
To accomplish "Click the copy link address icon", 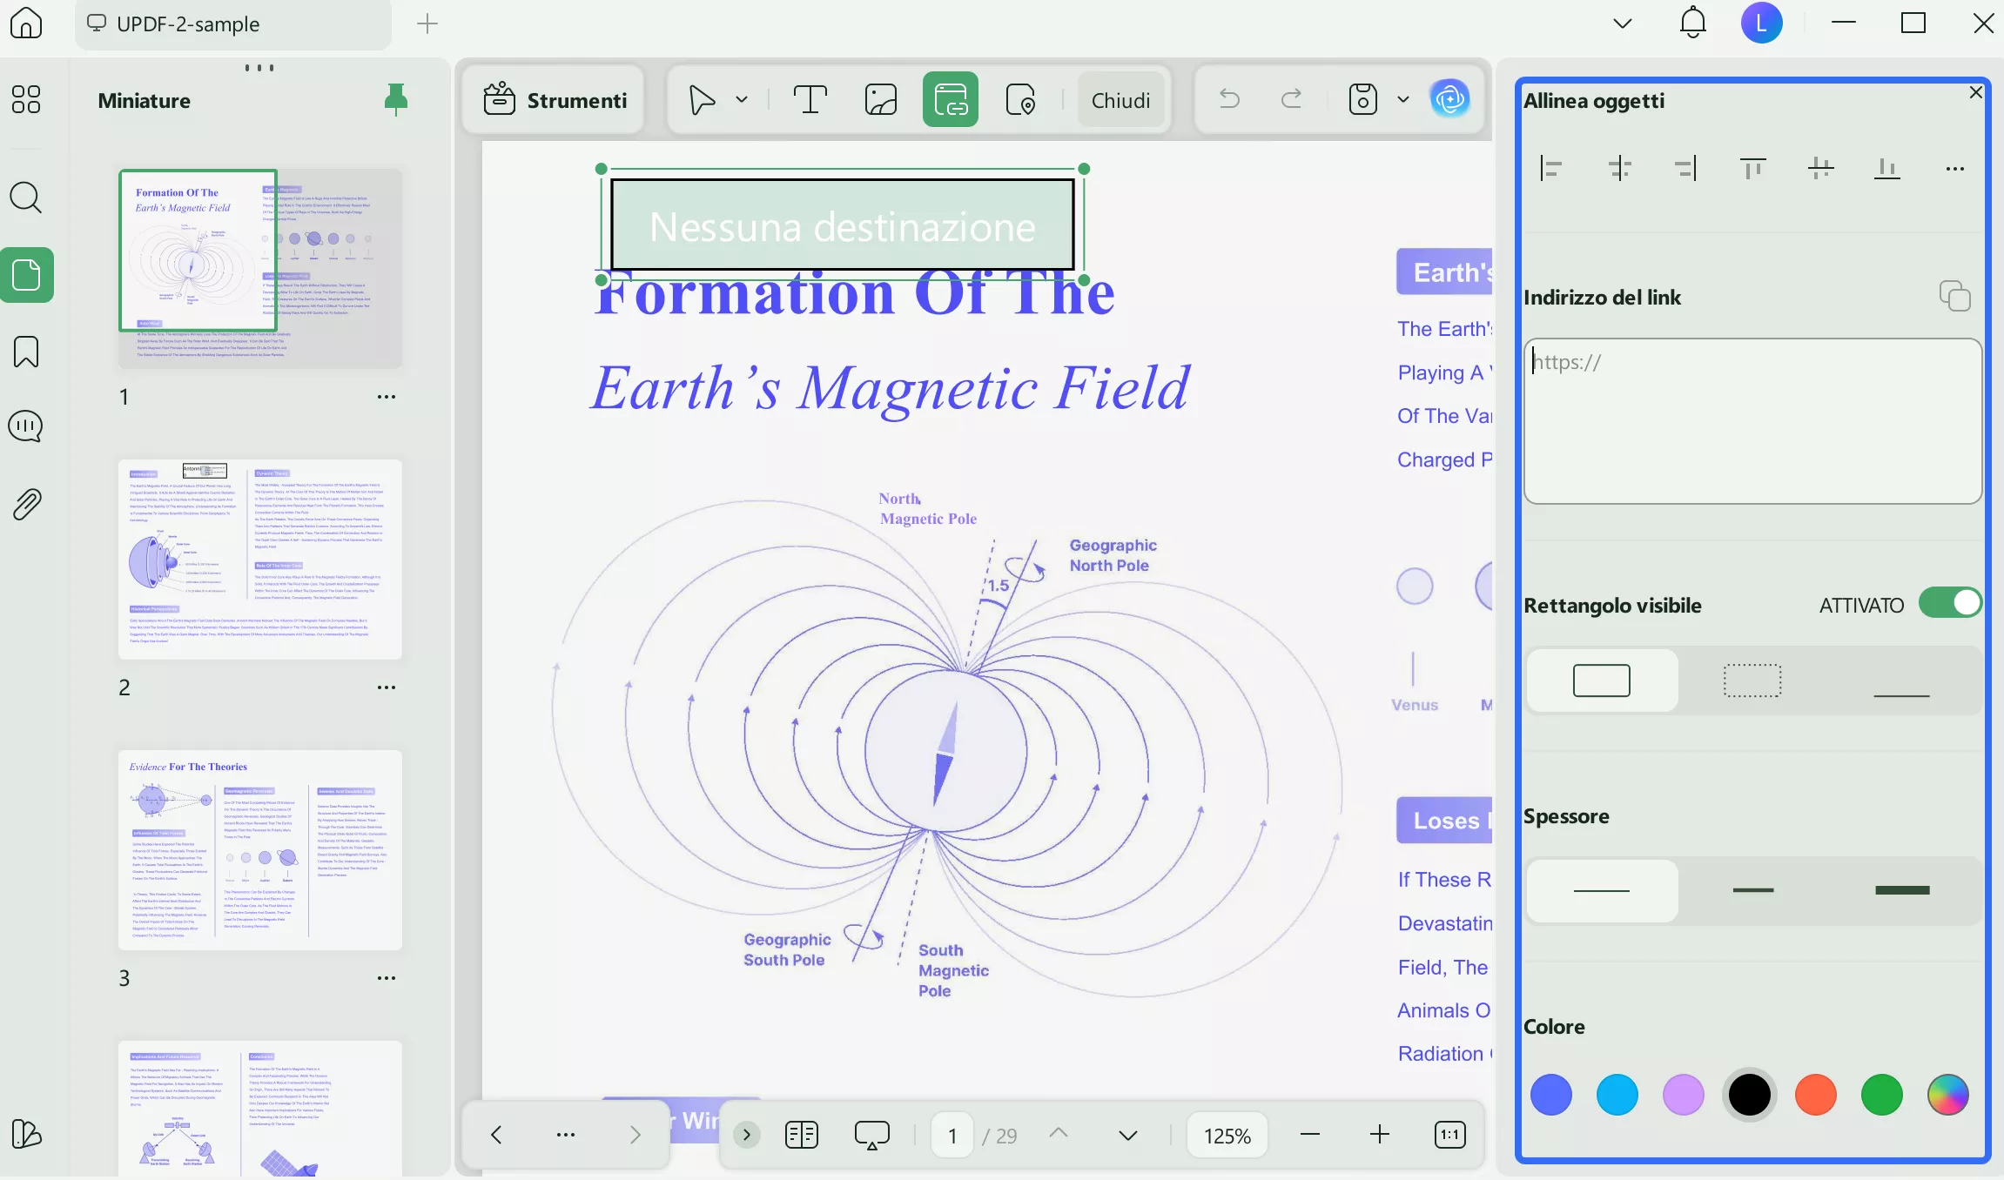I will click(1954, 297).
